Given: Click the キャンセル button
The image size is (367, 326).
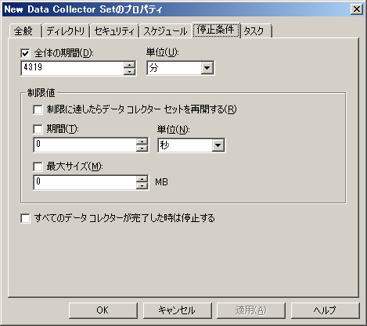Looking at the screenshot, I should coord(177,310).
